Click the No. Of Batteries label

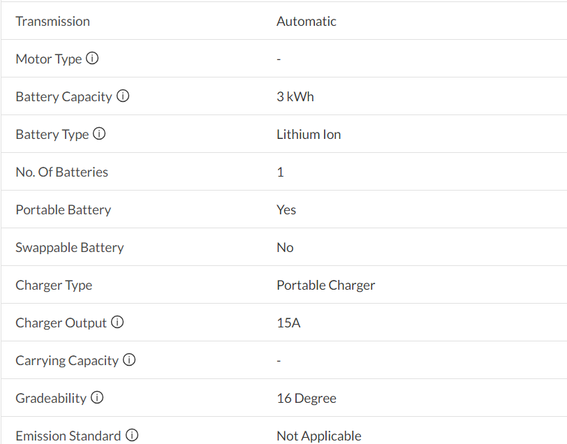click(62, 172)
